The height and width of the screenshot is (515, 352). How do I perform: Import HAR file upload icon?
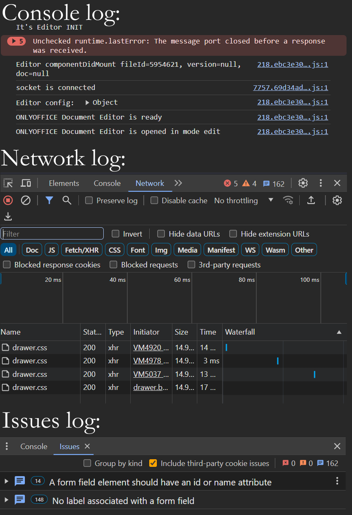311,200
